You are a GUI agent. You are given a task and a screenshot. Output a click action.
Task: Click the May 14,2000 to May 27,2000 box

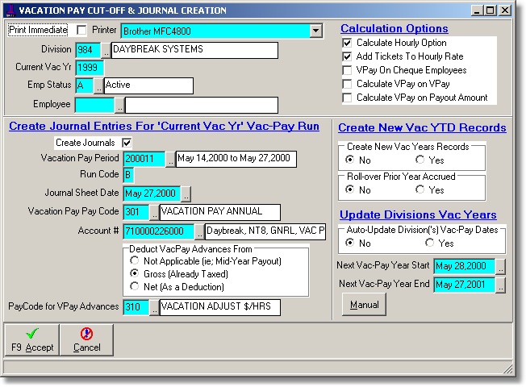pos(236,159)
